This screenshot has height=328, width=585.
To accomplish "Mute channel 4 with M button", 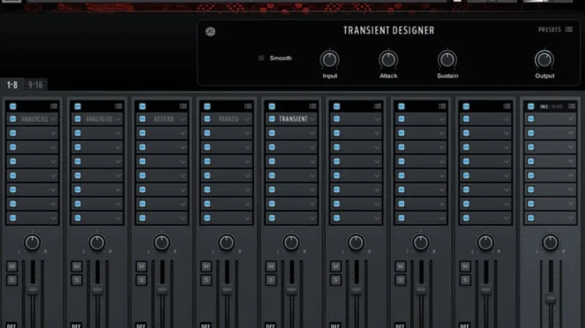I will [x=206, y=266].
